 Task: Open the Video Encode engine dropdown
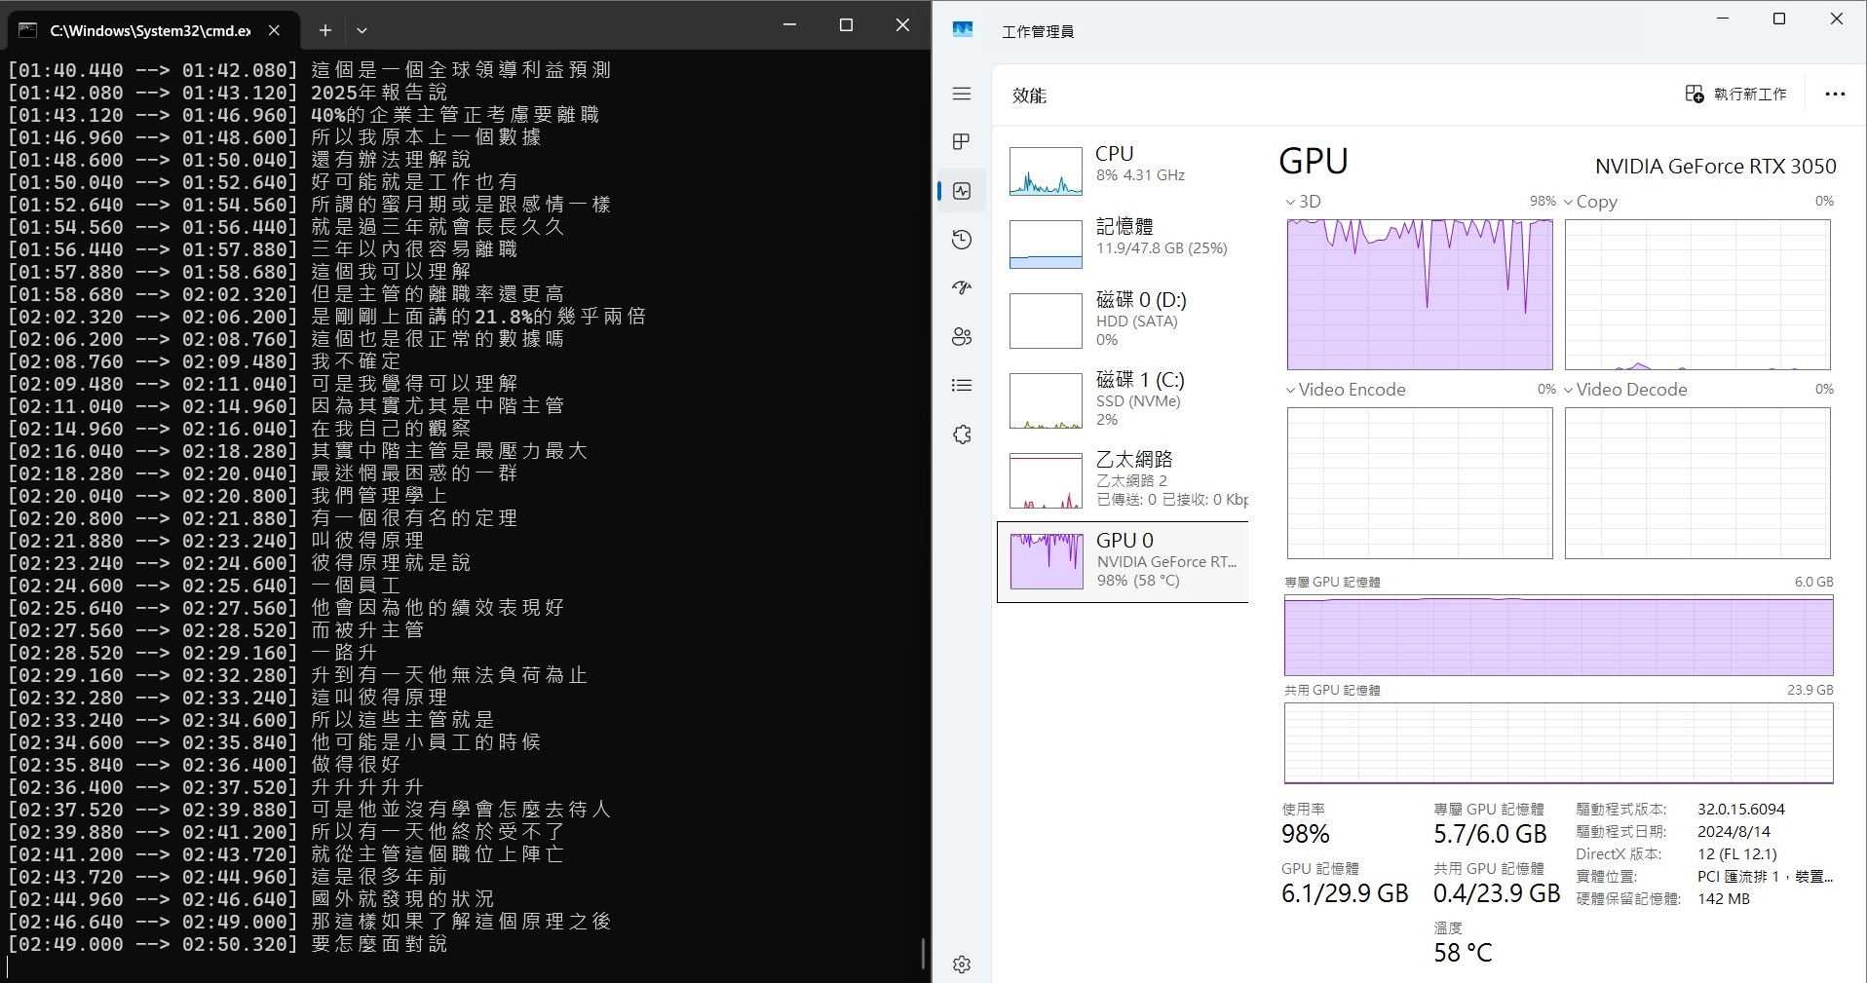pyautogui.click(x=1345, y=390)
